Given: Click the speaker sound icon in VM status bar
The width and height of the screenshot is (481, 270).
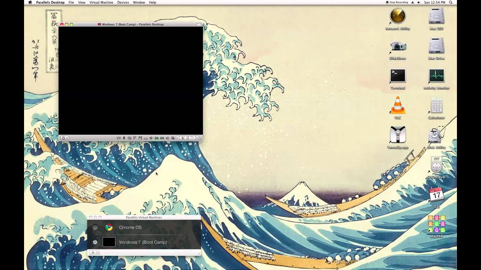Looking at the screenshot, I should tap(151, 138).
